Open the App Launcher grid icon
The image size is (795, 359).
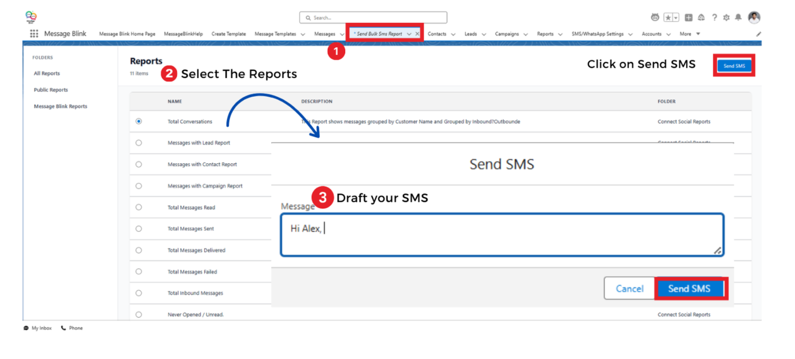click(x=34, y=34)
